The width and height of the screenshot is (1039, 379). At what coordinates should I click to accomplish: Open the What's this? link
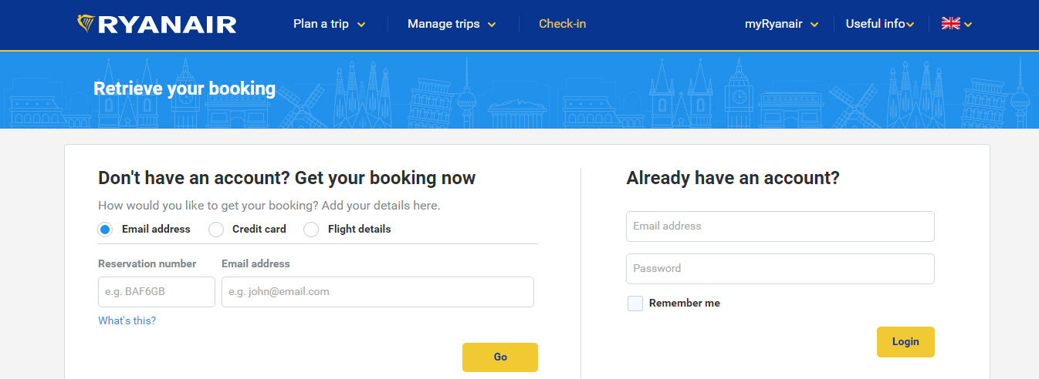coord(127,320)
